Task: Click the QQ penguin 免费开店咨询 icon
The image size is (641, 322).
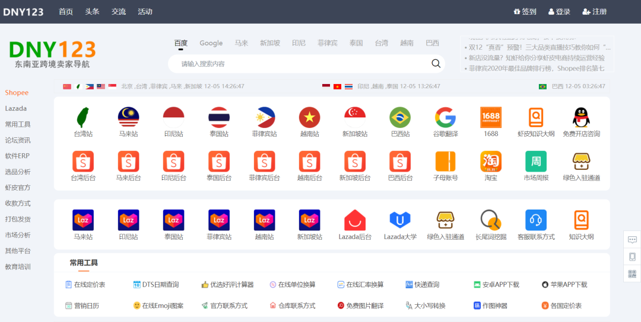Action: (581, 117)
